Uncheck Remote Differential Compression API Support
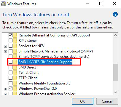Viewport: 121px width, 107px height. point(10,35)
